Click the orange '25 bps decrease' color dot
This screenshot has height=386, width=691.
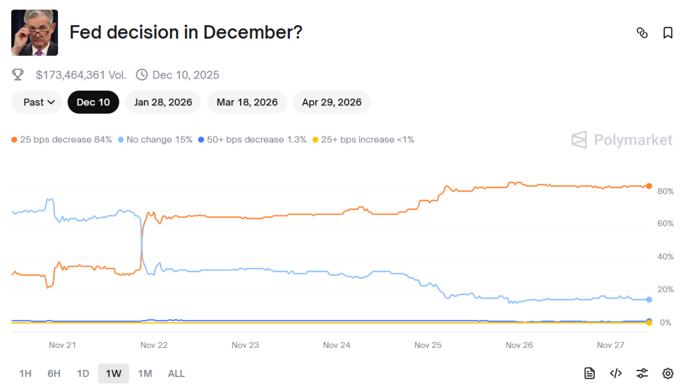tap(15, 139)
